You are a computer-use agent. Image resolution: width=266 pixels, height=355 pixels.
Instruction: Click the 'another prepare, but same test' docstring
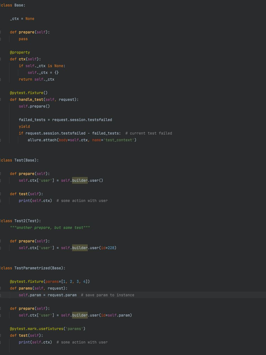(50, 228)
